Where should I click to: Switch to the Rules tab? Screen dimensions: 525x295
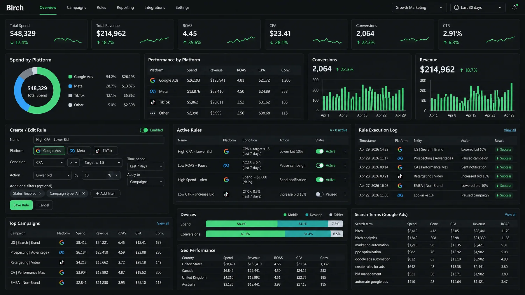point(101,8)
